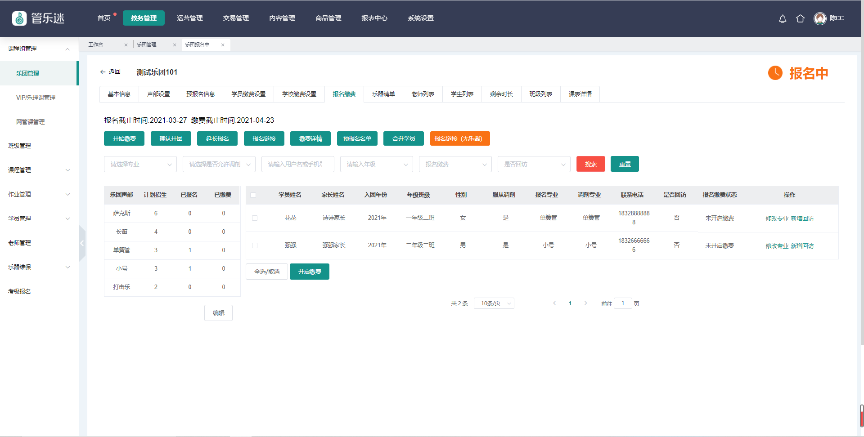Close the 乐团报名中 tab
The image size is (864, 437).
coord(223,45)
